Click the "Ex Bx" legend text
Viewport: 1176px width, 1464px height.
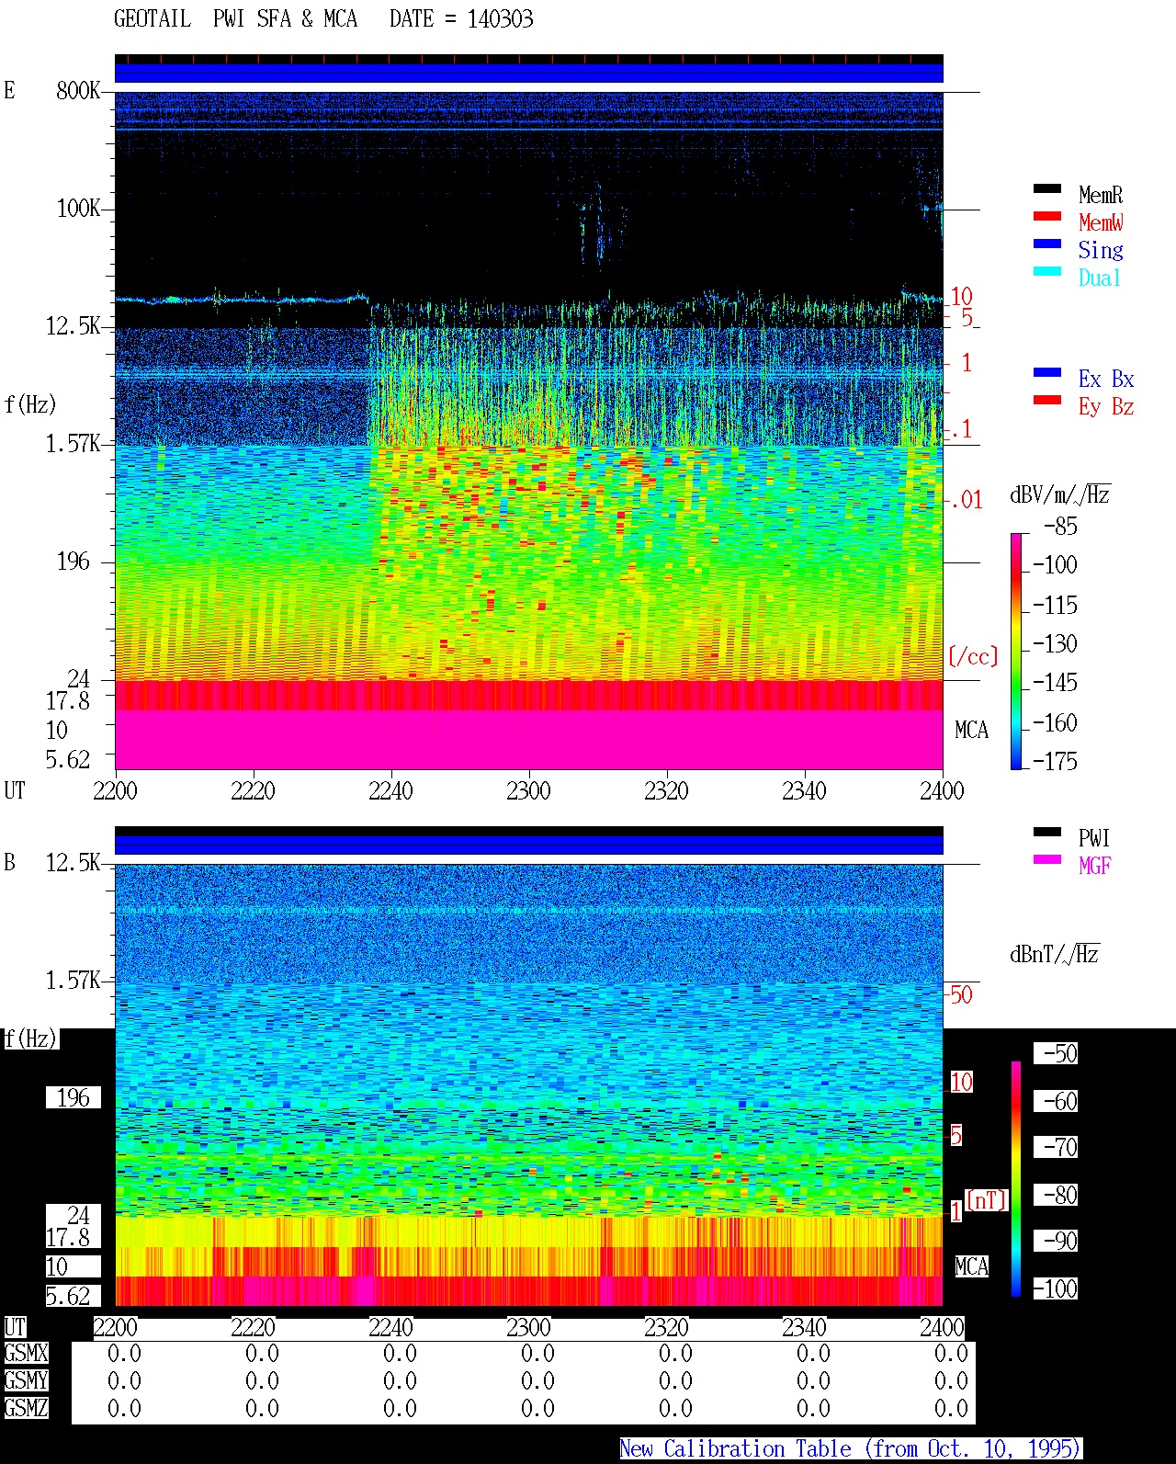pyautogui.click(x=1106, y=379)
